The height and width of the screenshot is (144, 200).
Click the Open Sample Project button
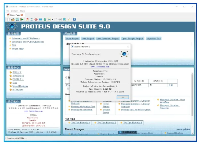coord(132,38)
